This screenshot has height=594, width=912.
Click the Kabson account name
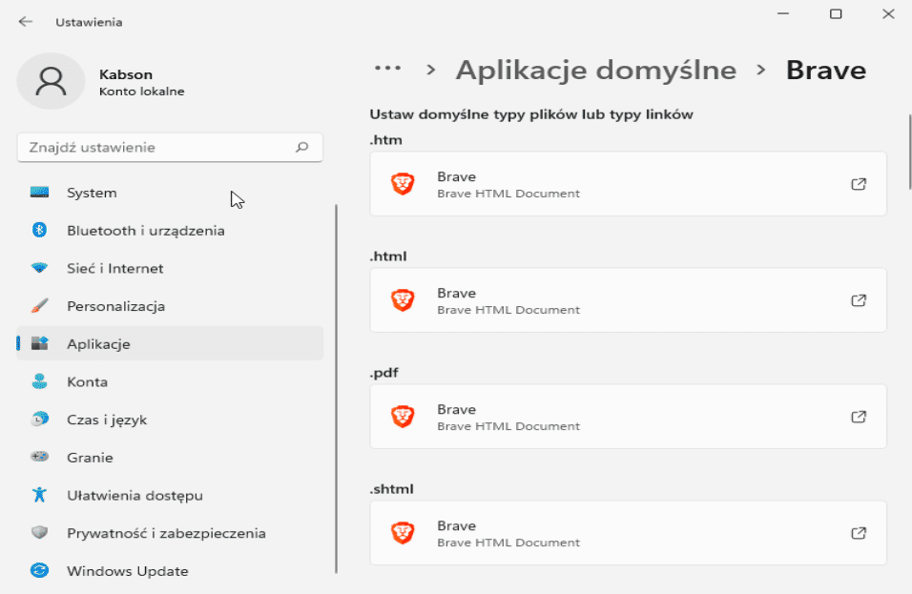126,74
